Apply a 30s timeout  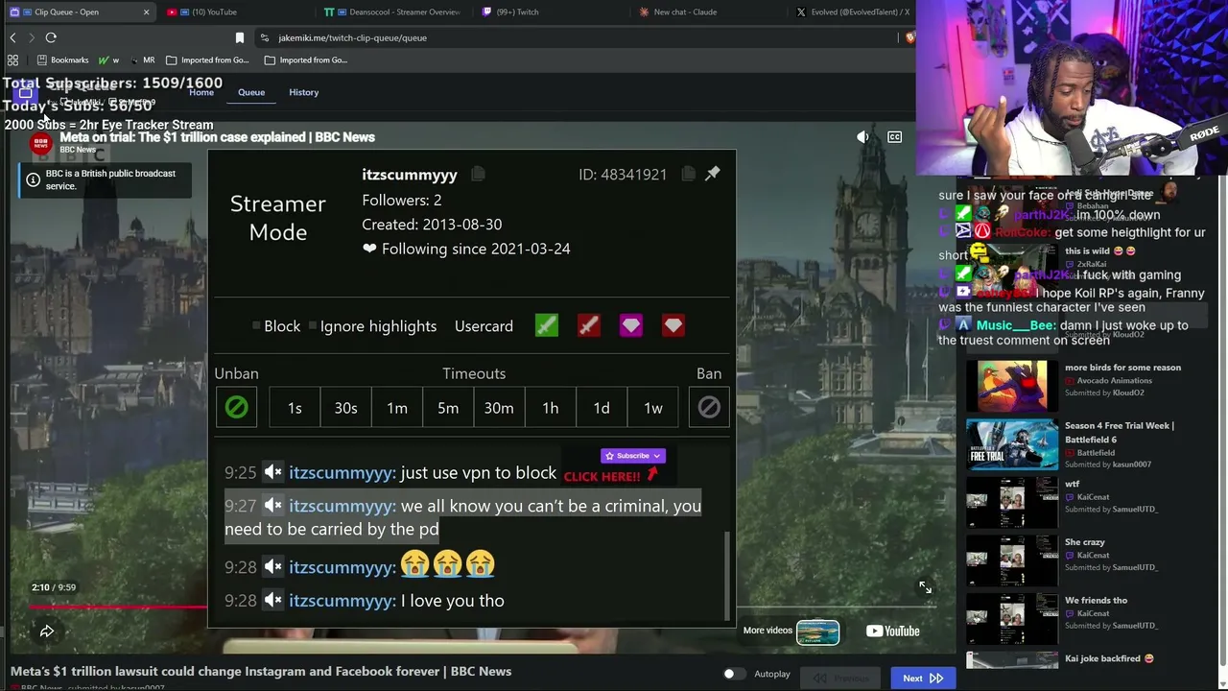[345, 408]
